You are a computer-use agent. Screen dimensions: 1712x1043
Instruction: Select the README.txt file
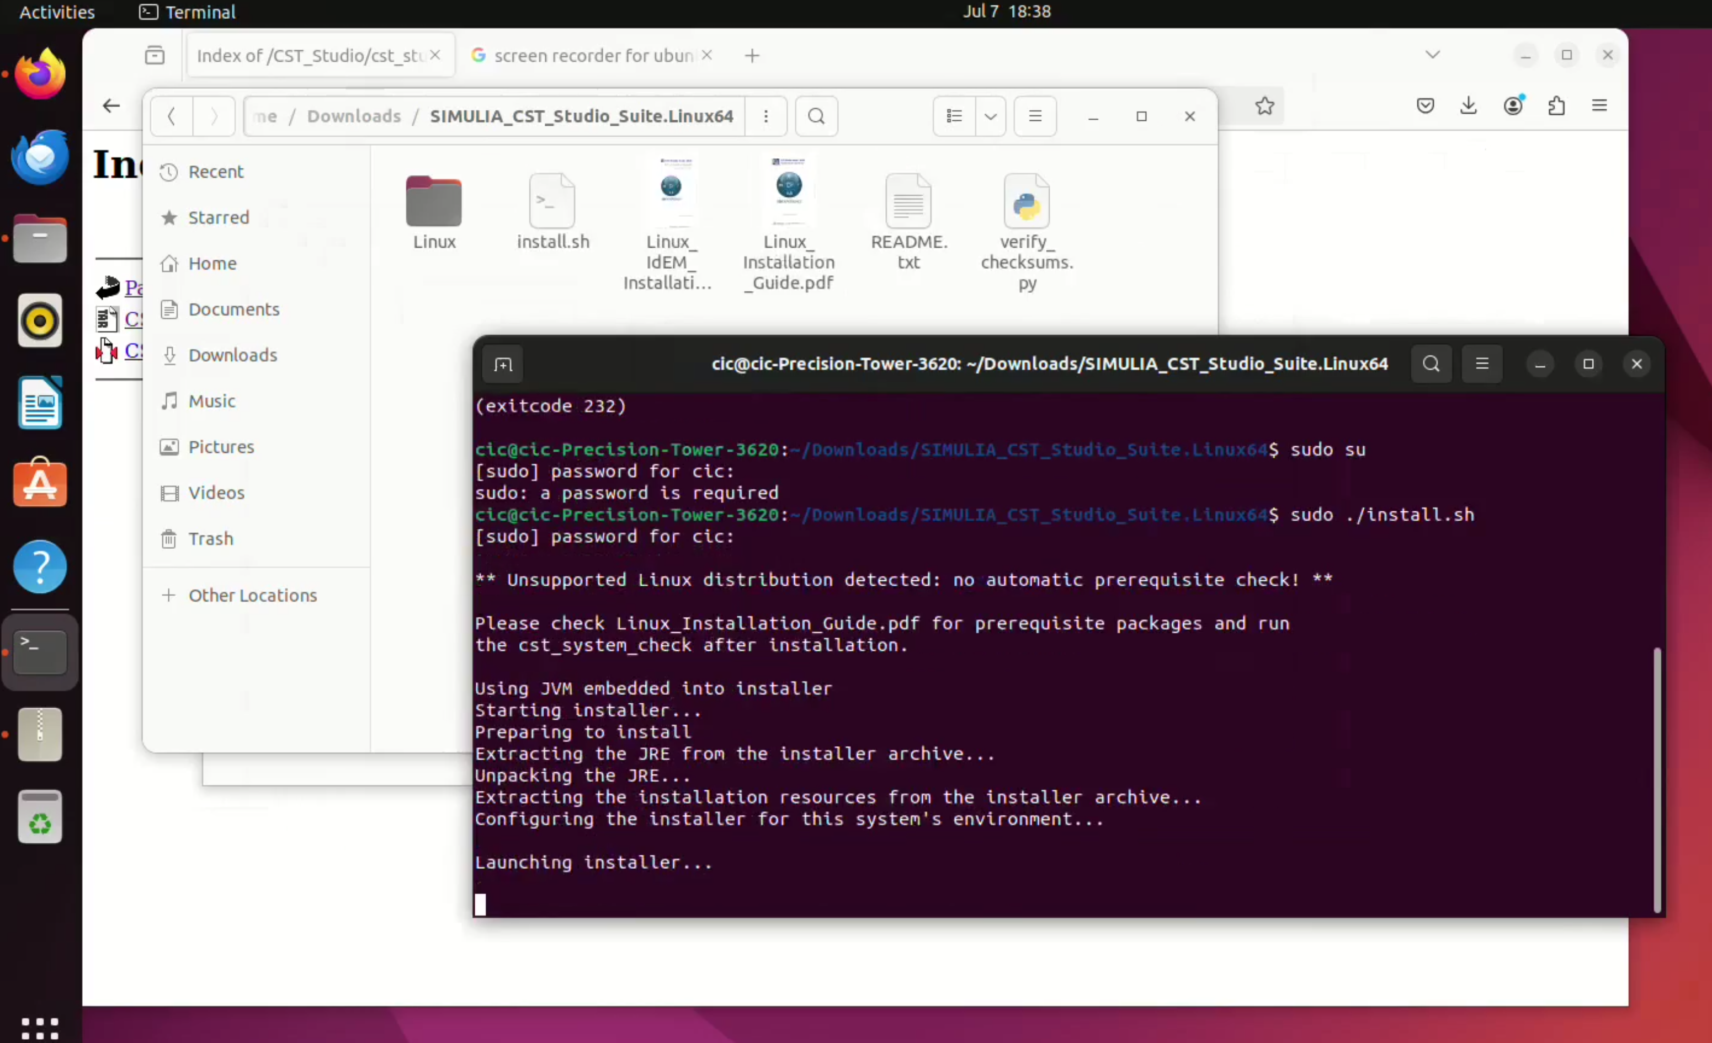(x=908, y=222)
